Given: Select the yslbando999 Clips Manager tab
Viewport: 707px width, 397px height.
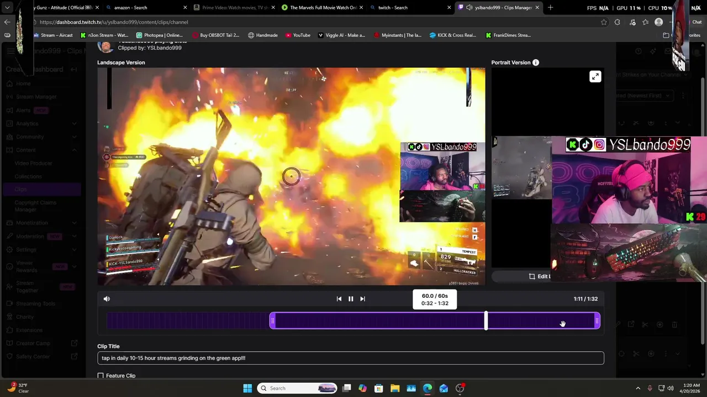Looking at the screenshot, I should click(x=499, y=8).
